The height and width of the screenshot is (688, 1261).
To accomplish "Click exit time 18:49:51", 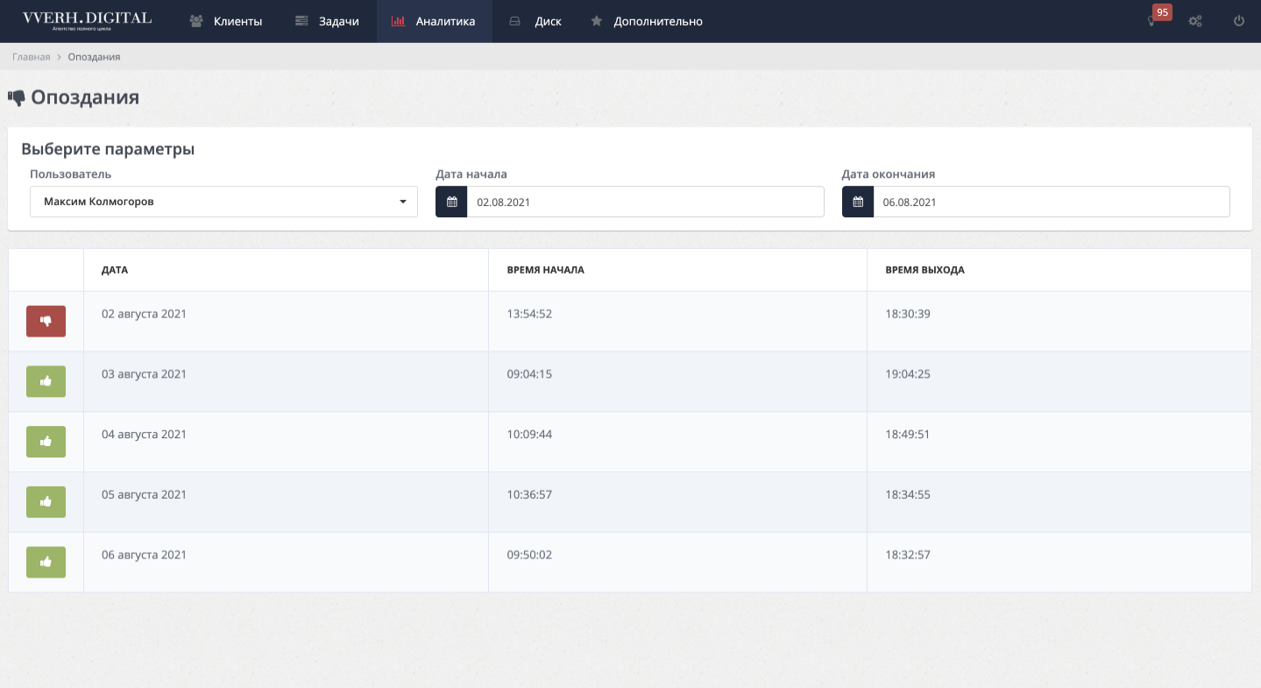I will (x=908, y=435).
